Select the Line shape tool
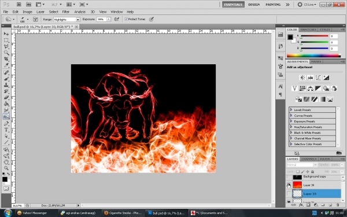This screenshot has height=217, width=347. [x=6, y=142]
